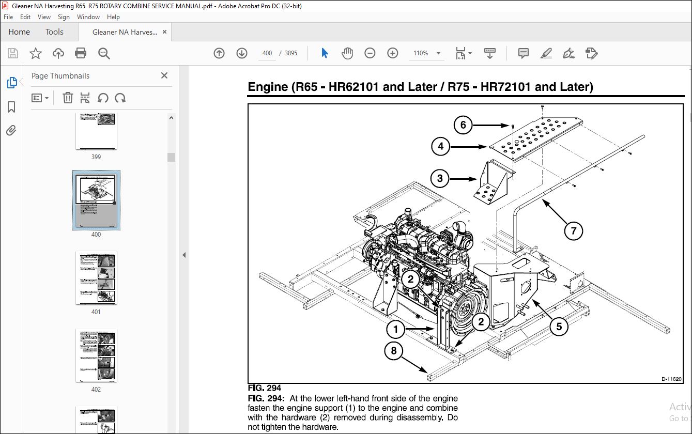
Task: Click the cloud upload icon
Action: coord(58,53)
